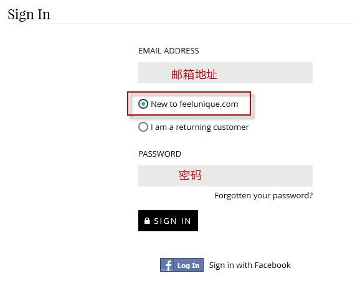The width and height of the screenshot is (355, 281).
Task: Click the New to feelunique.com label text
Action: coord(194,104)
